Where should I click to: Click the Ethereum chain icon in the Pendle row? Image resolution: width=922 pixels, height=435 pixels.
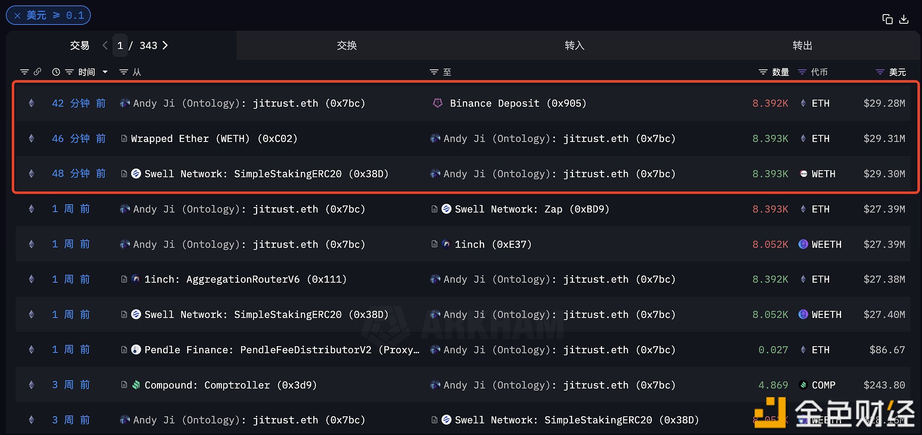click(32, 349)
